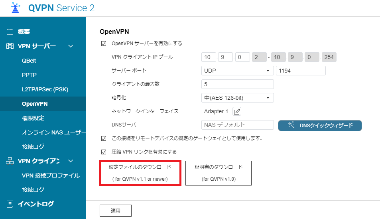Collapse the VPN クライアント section chevron
This screenshot has height=219, width=380.
71,161
